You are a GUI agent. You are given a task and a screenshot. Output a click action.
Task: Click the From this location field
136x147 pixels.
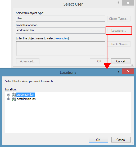tap(61, 30)
